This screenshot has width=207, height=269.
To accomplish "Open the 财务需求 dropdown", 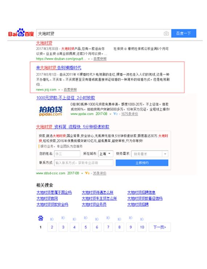I will click(150, 154).
